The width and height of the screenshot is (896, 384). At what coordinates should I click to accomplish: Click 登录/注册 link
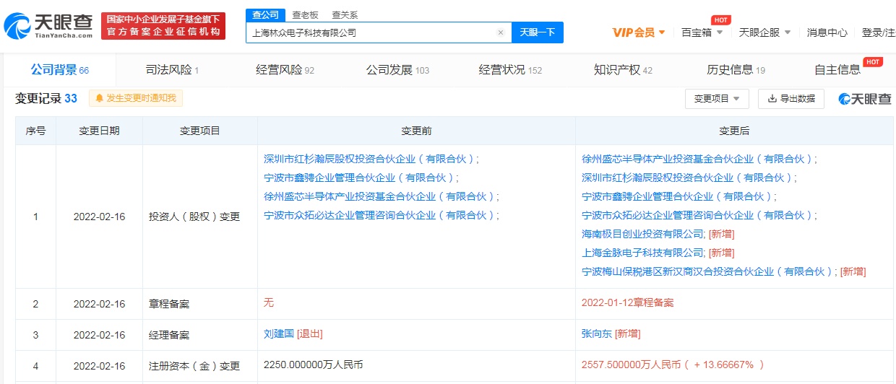(878, 32)
